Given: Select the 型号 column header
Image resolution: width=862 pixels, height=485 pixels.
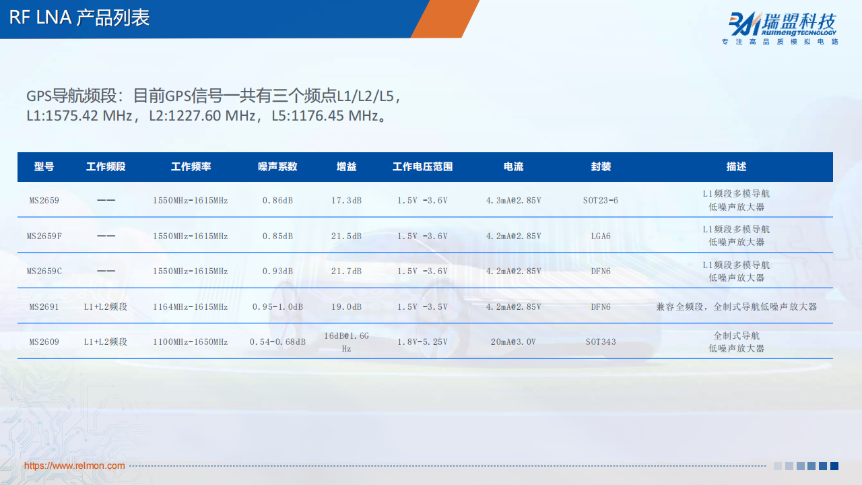Looking at the screenshot, I should (x=44, y=167).
